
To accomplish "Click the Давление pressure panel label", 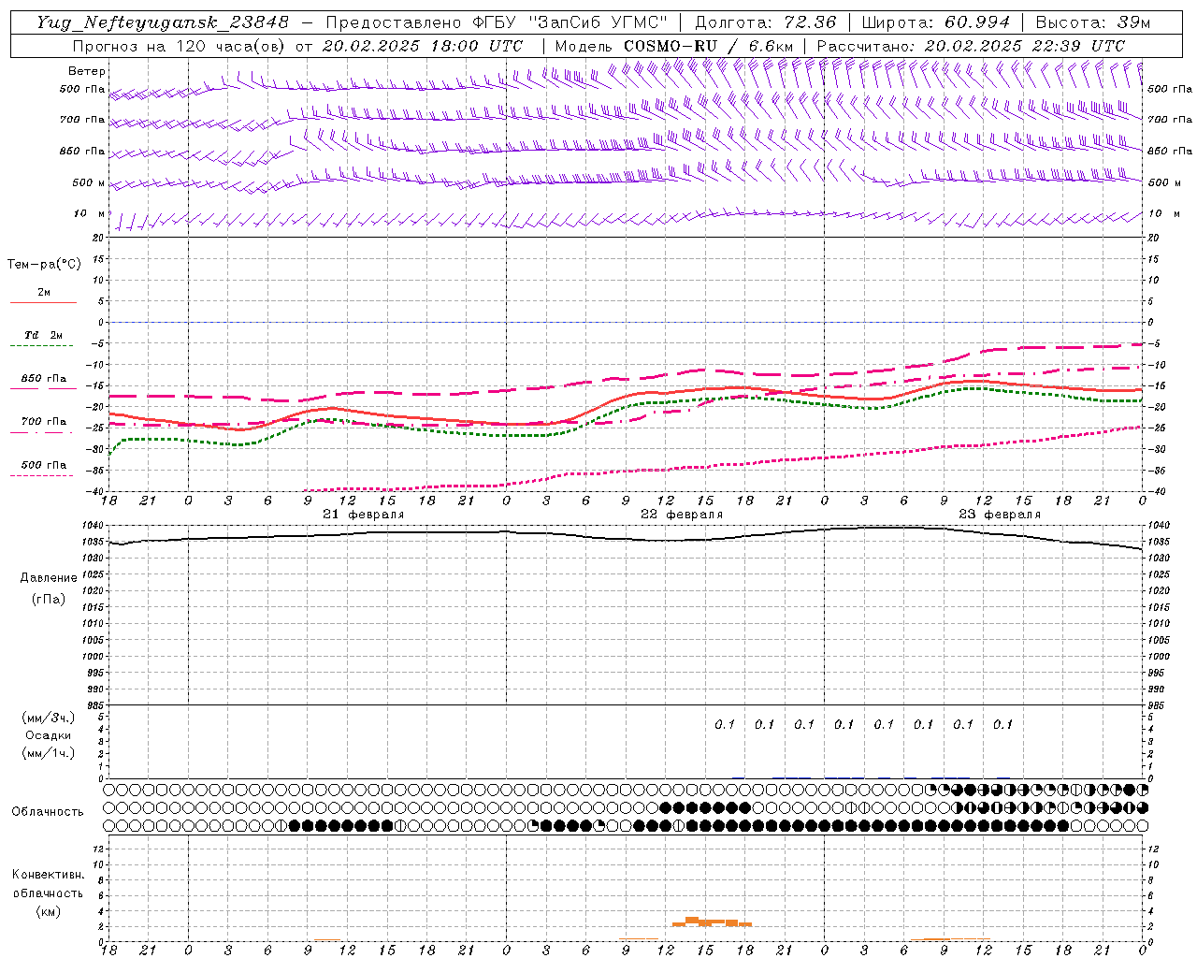I will pos(49,578).
